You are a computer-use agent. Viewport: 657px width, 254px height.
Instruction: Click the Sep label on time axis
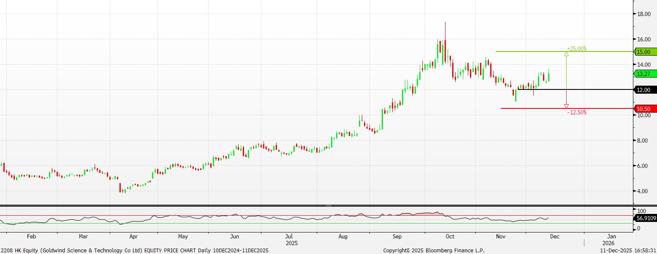point(397,237)
